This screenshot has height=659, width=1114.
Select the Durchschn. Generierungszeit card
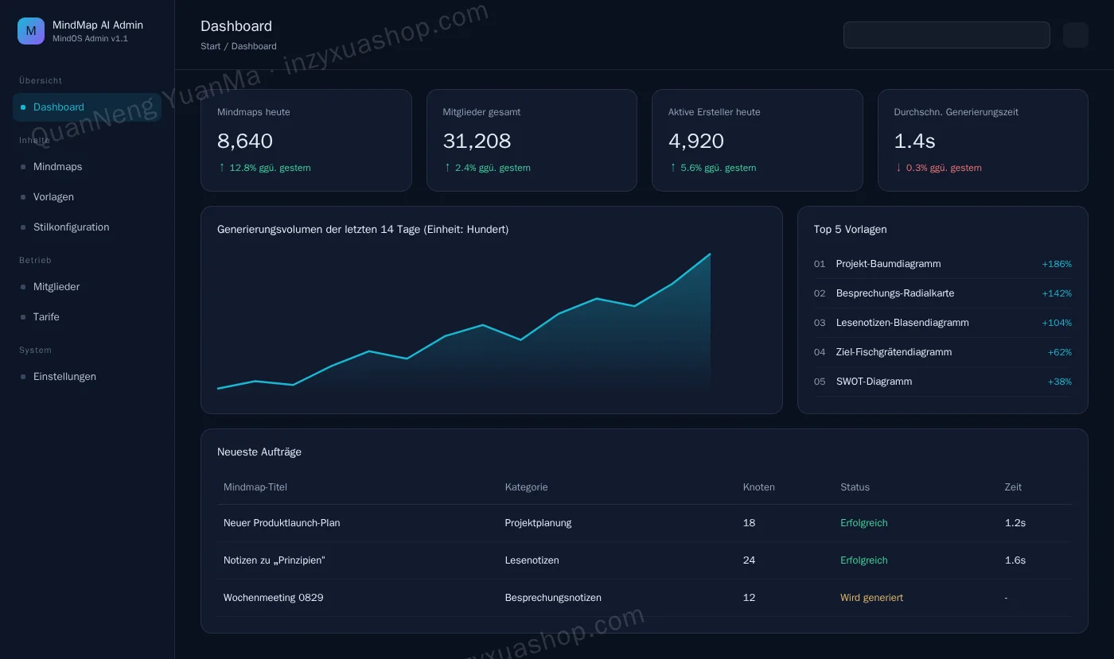983,140
